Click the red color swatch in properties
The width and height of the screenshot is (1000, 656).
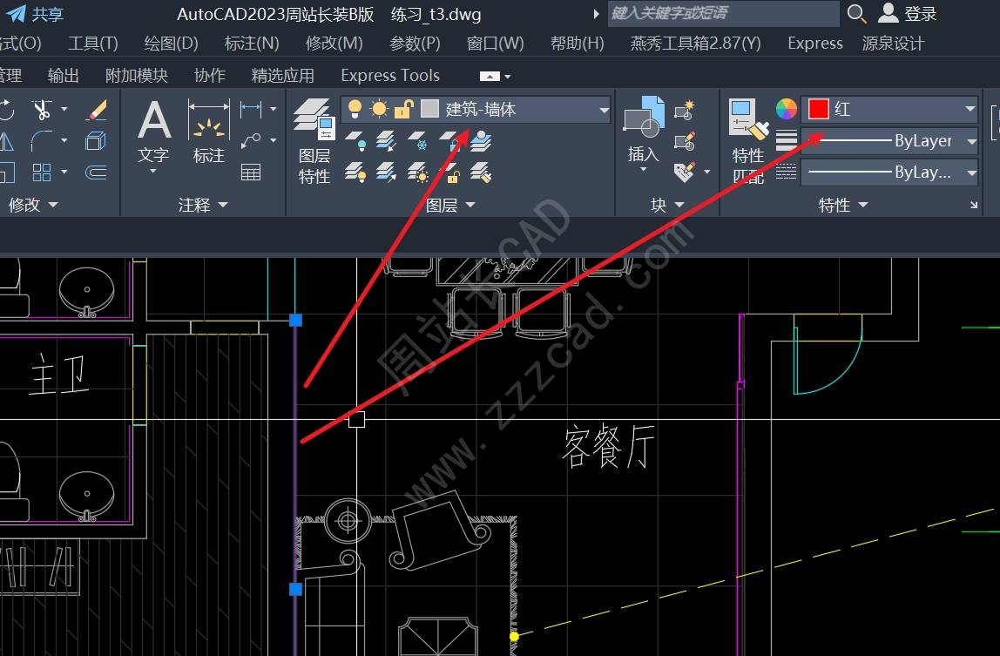pos(818,109)
